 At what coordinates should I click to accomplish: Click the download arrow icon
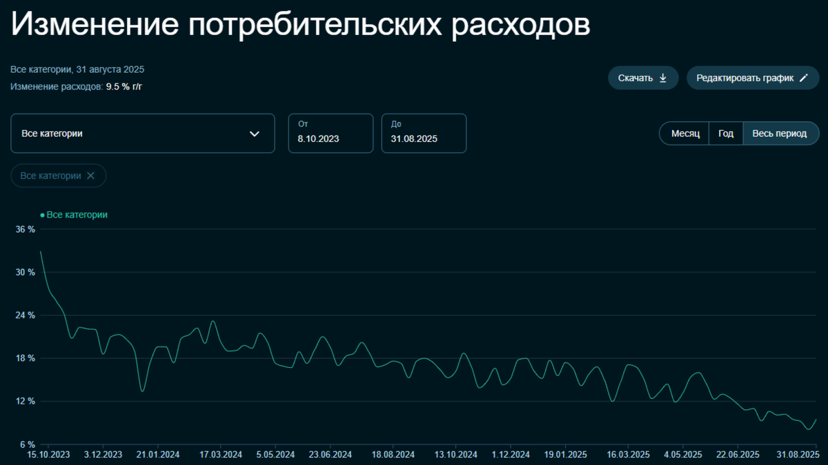(663, 78)
